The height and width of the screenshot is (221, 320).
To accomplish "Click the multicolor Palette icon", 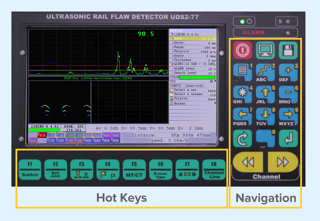I will point(172,99).
